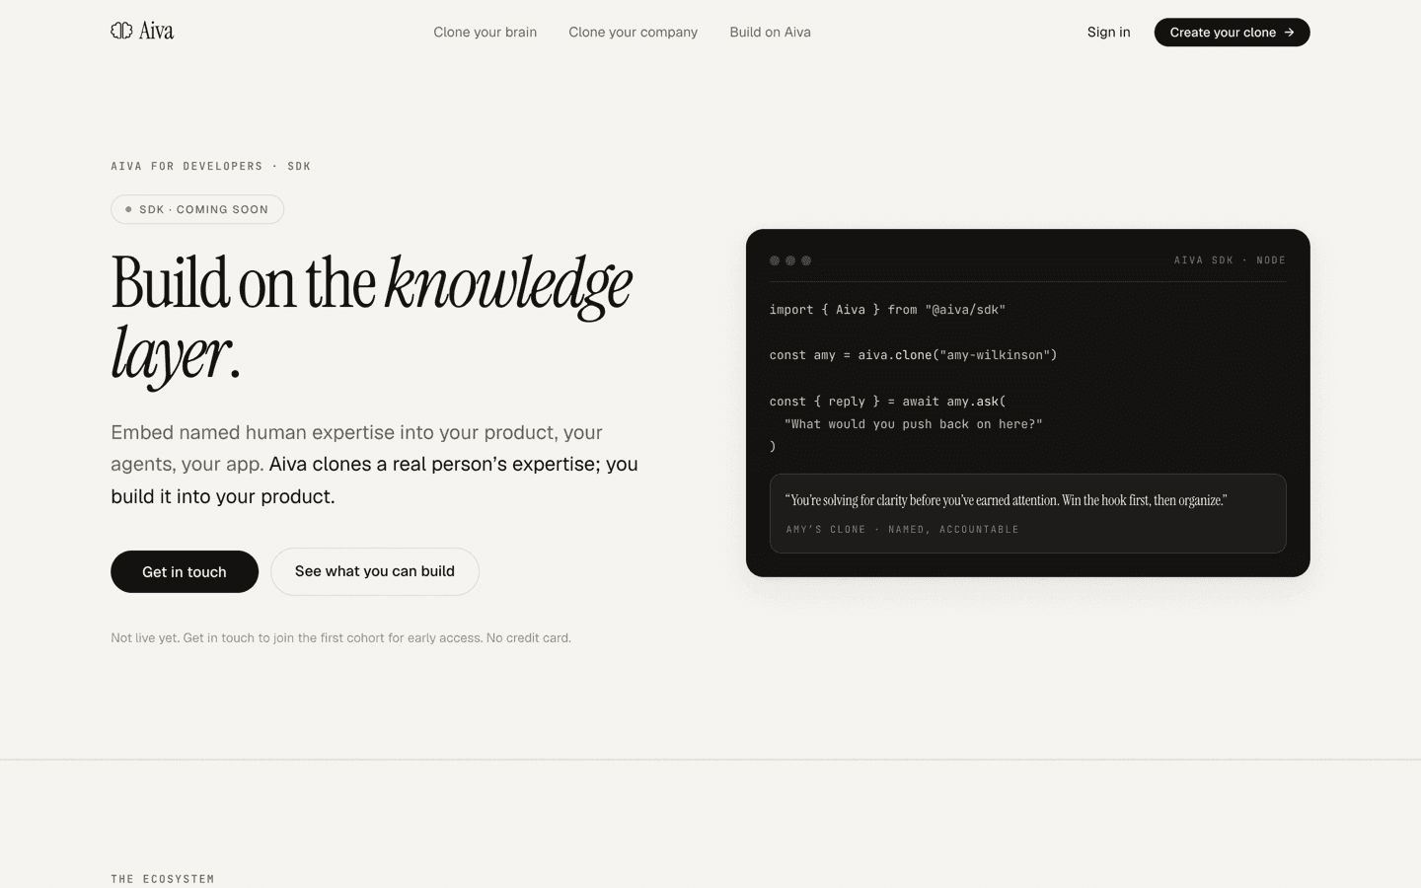The image size is (1421, 888).
Task: Click the Aiva brain logo icon
Action: click(121, 31)
